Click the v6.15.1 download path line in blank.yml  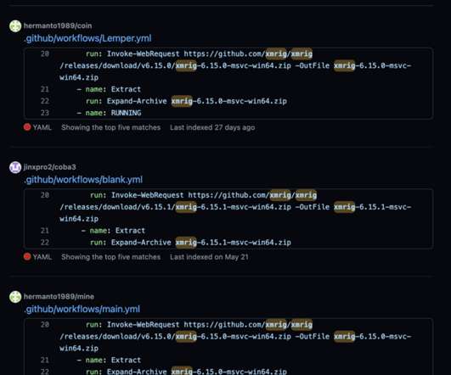coord(235,207)
